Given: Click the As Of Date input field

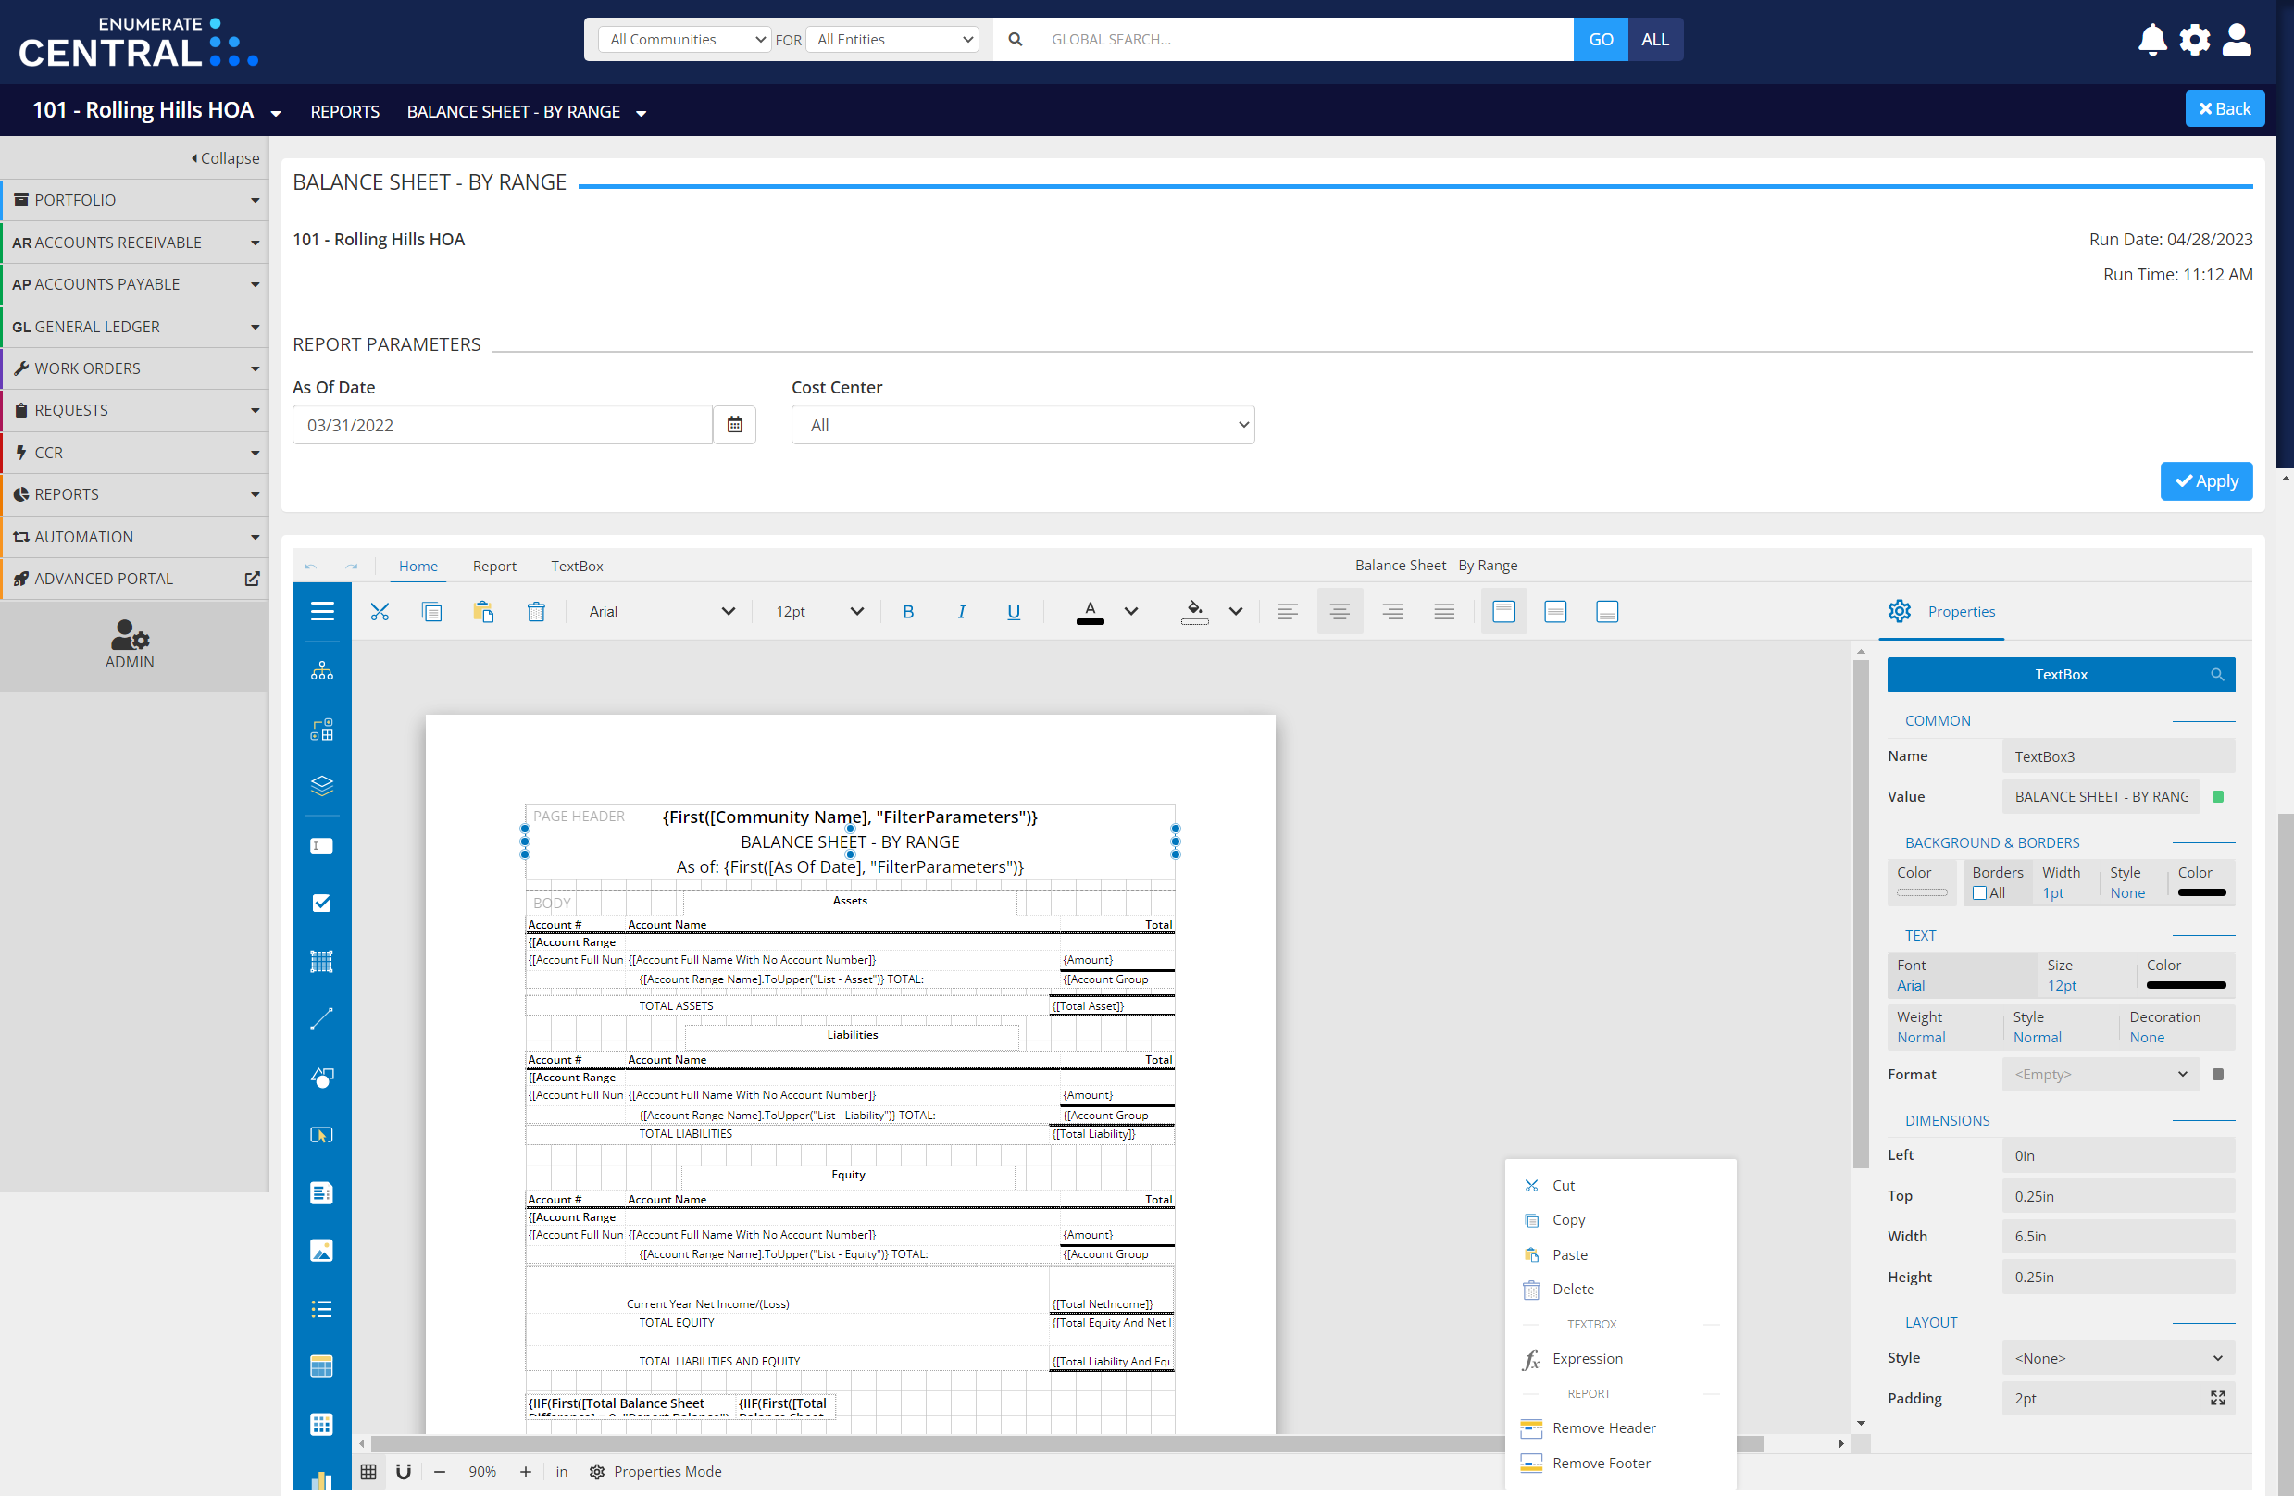Looking at the screenshot, I should tap(501, 424).
